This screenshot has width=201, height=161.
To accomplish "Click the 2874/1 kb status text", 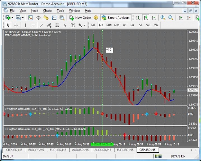I will [178, 156].
